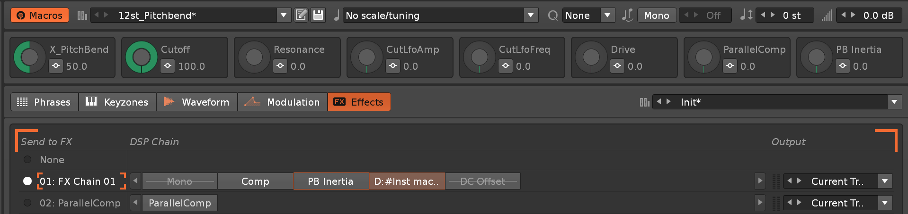908x214 pixels.
Task: Open the Cutoff macro mapping icon
Action: pyautogui.click(x=168, y=66)
